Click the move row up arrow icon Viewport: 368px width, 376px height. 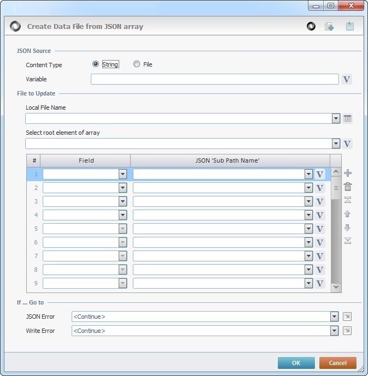[347, 214]
